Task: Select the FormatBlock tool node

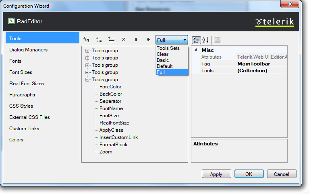Action: pyautogui.click(x=113, y=145)
